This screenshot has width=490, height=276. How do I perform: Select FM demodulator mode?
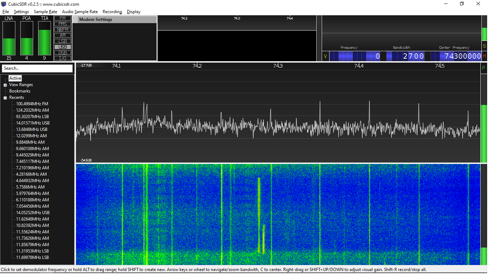pyautogui.click(x=63, y=18)
